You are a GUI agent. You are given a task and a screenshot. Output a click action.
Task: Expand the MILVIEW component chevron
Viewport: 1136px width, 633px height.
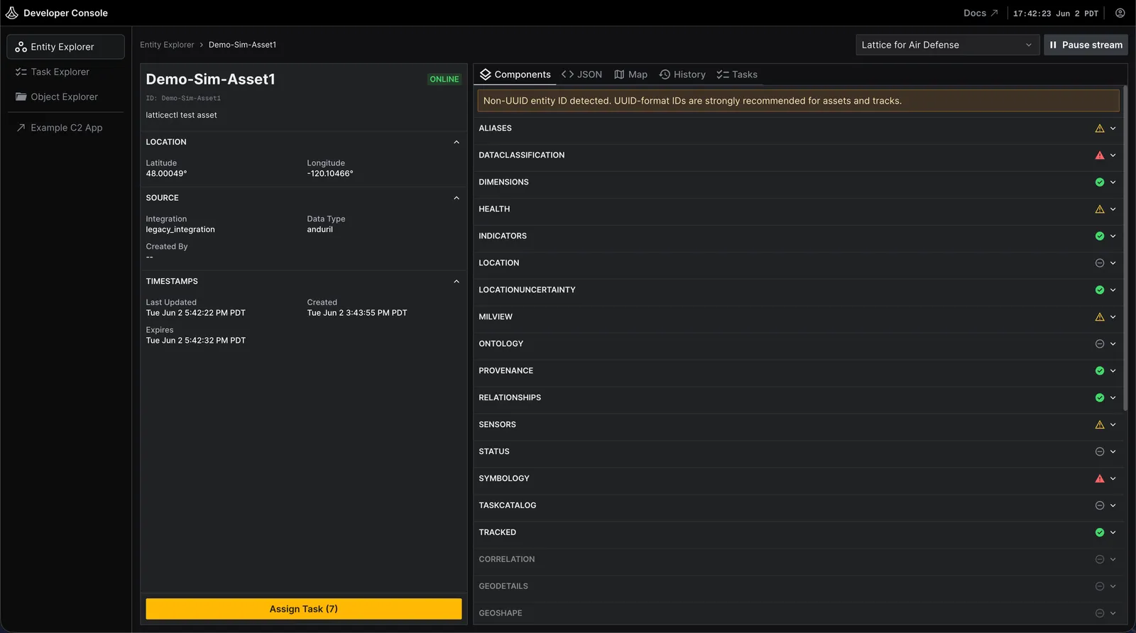(x=1113, y=317)
